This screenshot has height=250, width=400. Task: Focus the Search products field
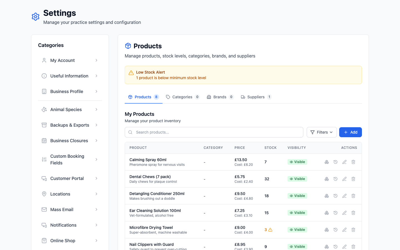[214, 132]
